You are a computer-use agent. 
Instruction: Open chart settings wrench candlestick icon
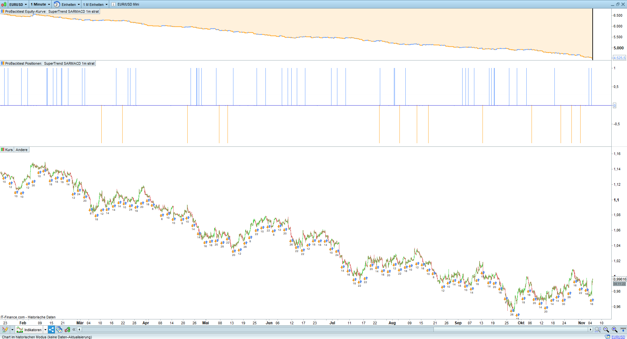coord(67,330)
